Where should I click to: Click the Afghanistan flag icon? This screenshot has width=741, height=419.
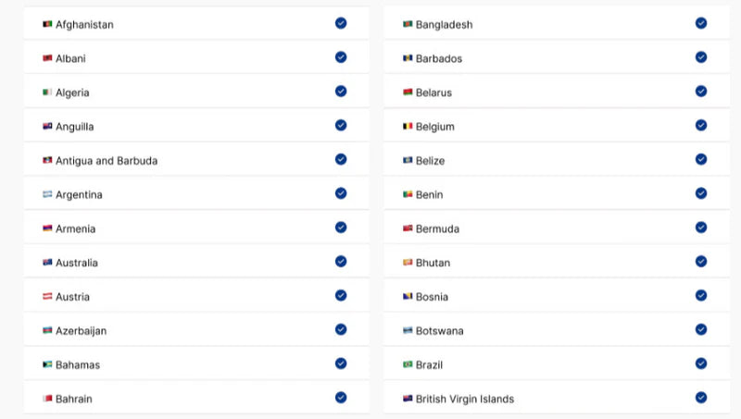[x=47, y=24]
